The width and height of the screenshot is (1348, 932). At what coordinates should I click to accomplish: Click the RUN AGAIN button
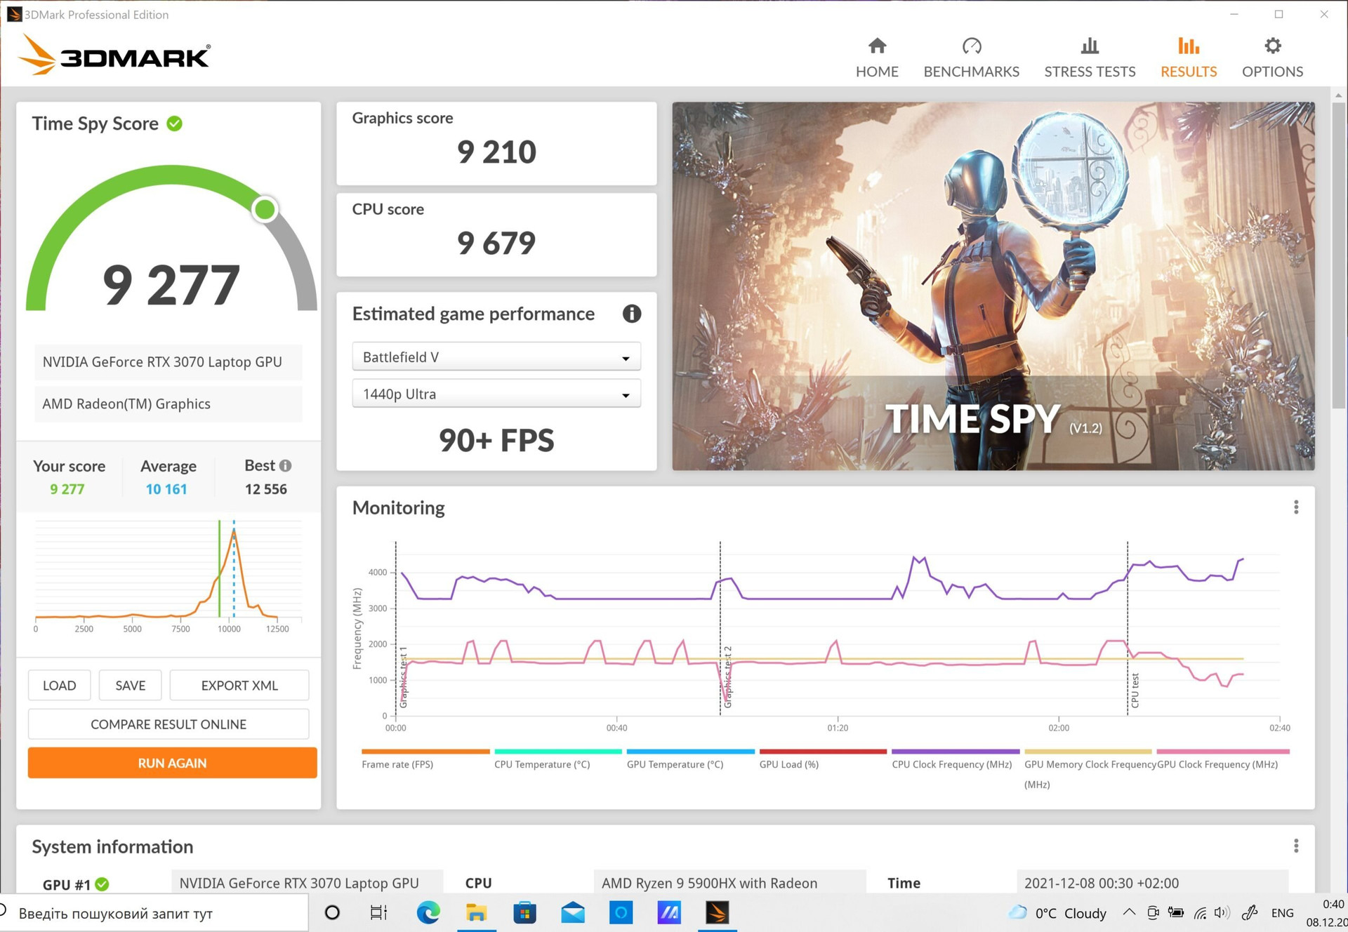[x=172, y=763]
